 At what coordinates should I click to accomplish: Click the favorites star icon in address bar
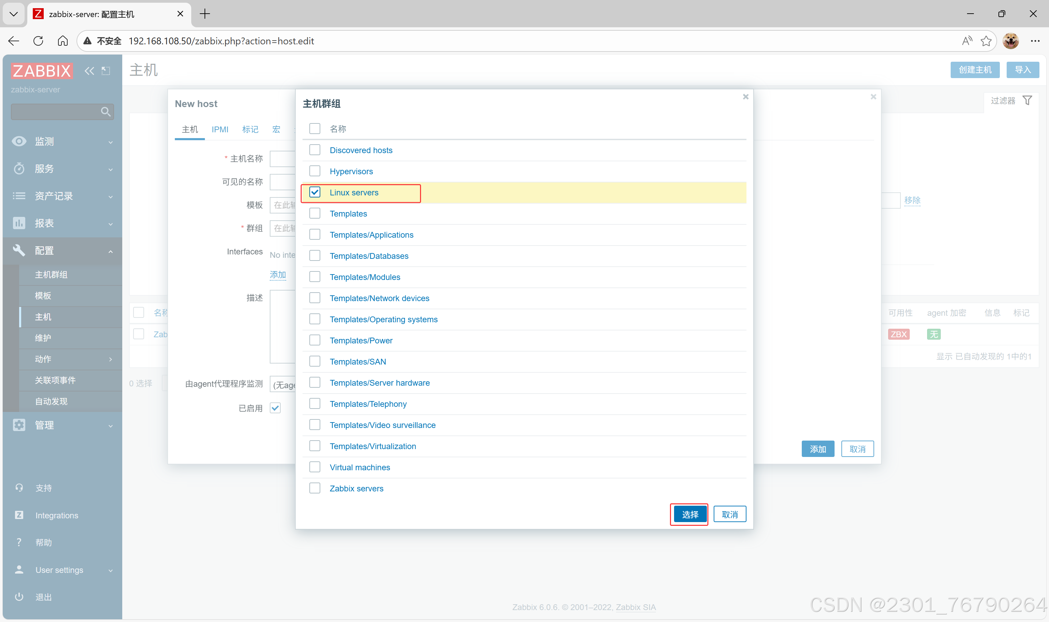click(986, 41)
